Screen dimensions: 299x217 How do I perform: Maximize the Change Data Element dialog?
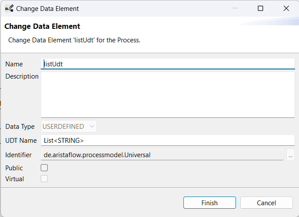[260, 8]
